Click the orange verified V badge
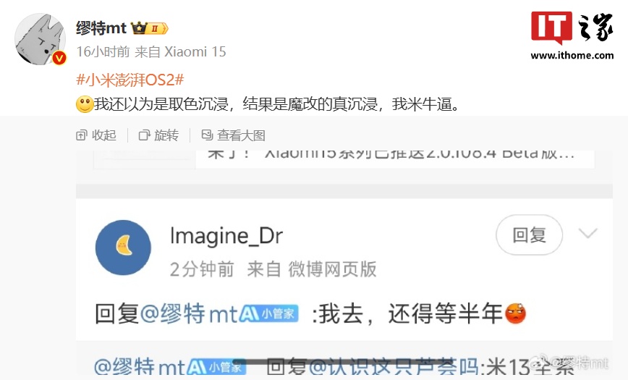This screenshot has height=380, width=628. click(59, 59)
